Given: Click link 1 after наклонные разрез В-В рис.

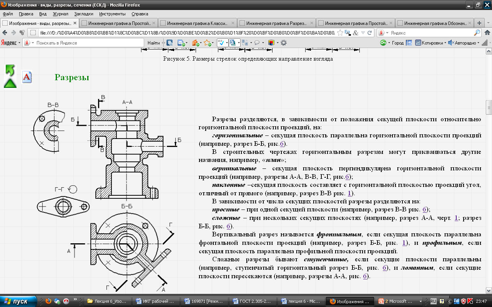Looking at the screenshot, I should click(x=349, y=193).
